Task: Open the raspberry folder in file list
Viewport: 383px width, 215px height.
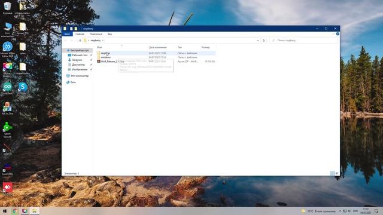Action: pos(105,53)
